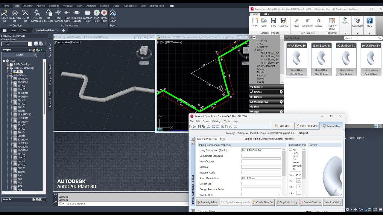383x215 pixels.
Task: Click Save As in the Catalog Builder ribbon
Action: [x=284, y=22]
